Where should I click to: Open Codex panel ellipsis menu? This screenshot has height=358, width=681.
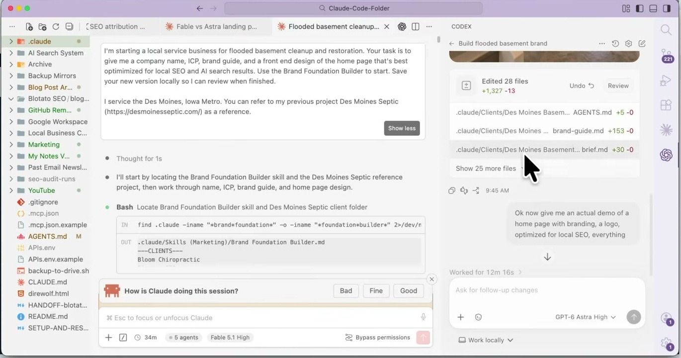tap(602, 44)
